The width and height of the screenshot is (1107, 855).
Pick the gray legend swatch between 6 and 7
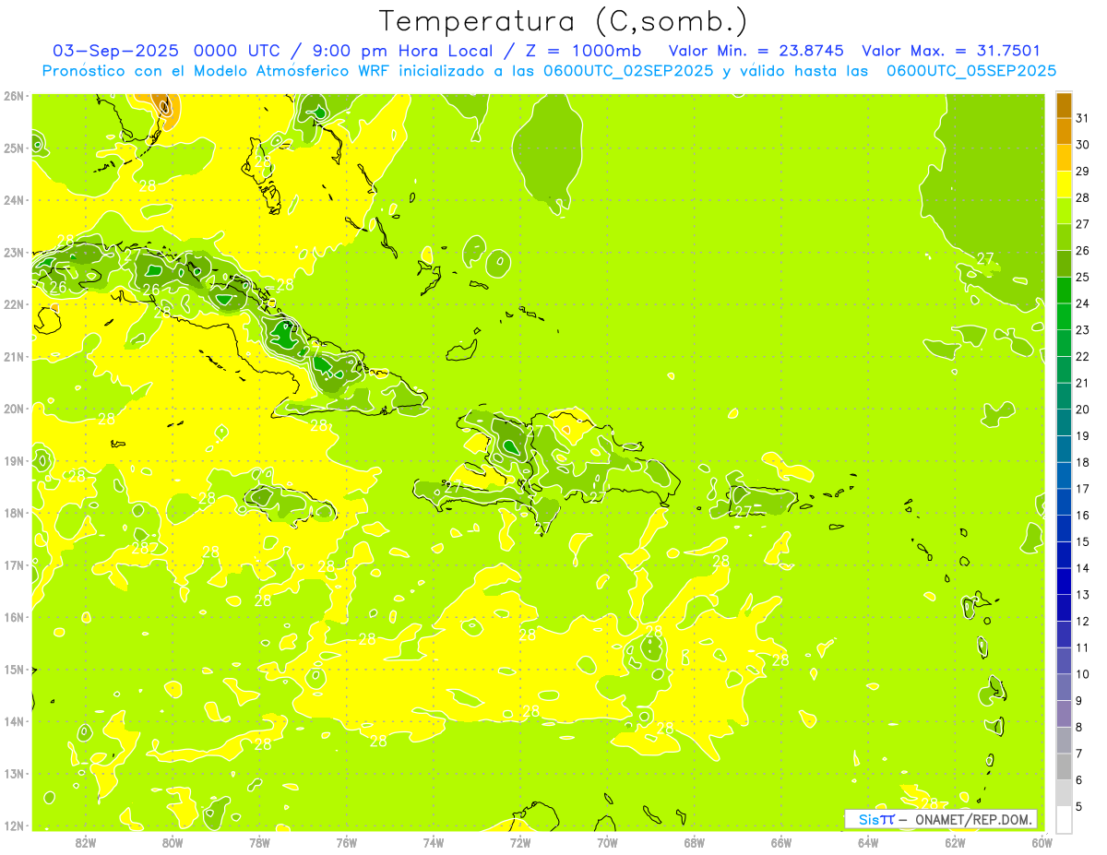pyautogui.click(x=1064, y=766)
